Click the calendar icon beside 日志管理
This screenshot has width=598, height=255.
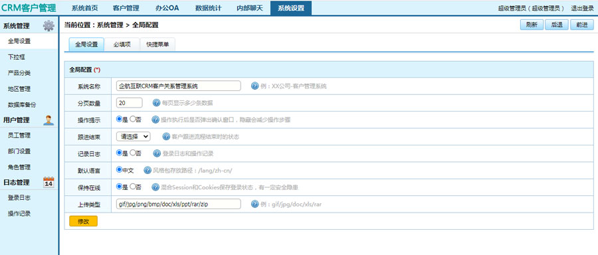[x=49, y=182]
